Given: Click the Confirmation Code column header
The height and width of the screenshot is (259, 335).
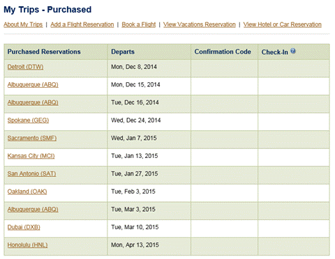Looking at the screenshot, I should (x=223, y=52).
